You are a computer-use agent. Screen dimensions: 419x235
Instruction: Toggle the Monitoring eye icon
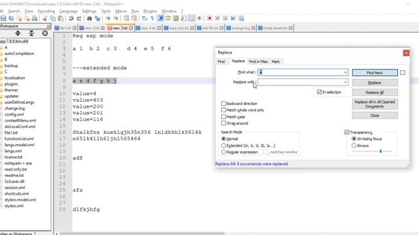click(199, 18)
